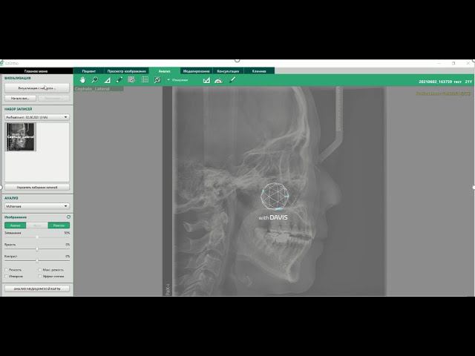Click the protractor icon in toolbar
475x356 pixels.
tap(218, 81)
